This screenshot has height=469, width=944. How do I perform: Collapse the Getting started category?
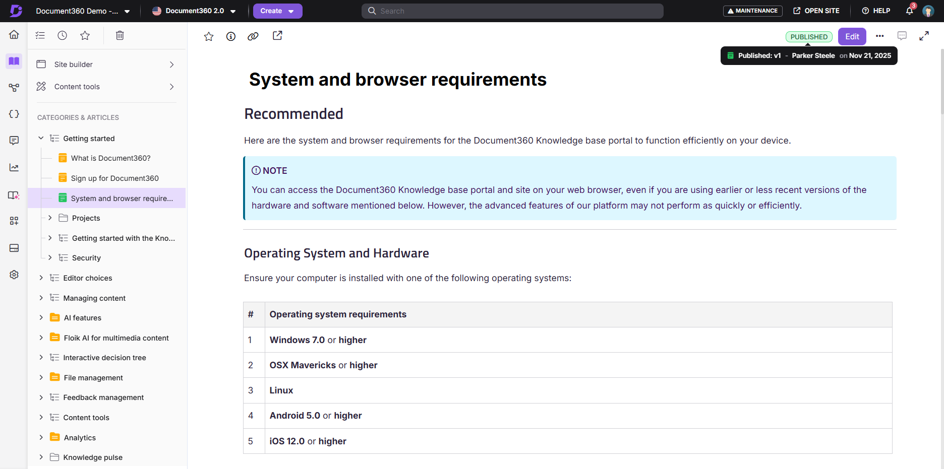[x=41, y=138]
